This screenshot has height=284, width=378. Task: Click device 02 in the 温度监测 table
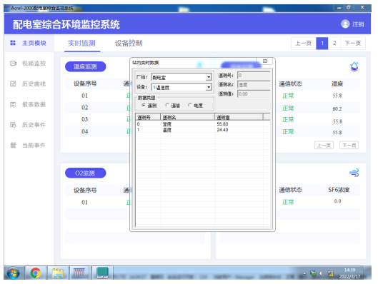(84, 107)
